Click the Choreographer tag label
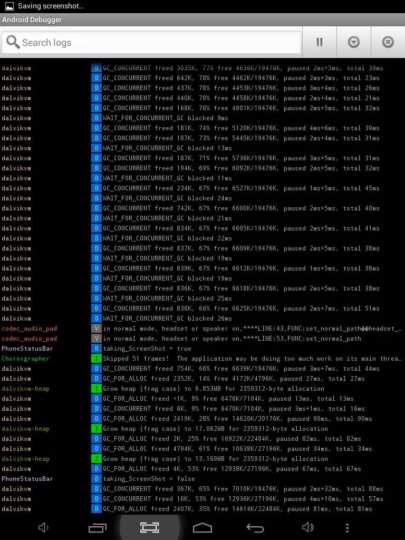405x540 pixels. (25, 359)
